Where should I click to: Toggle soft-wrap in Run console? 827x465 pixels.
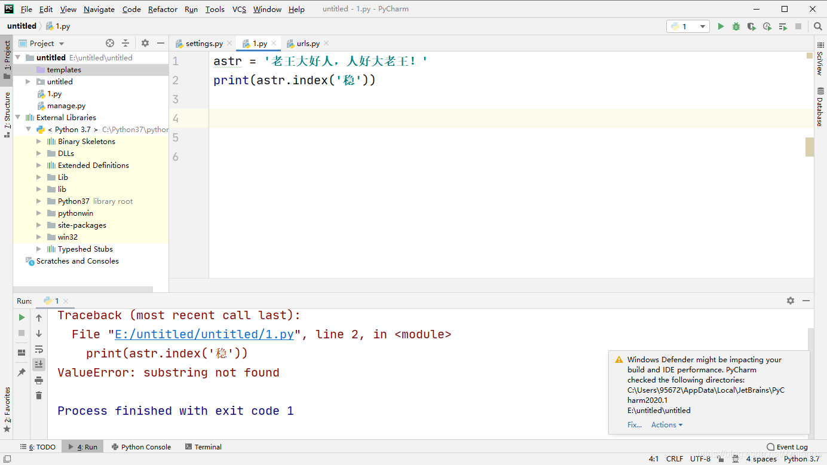point(39,349)
